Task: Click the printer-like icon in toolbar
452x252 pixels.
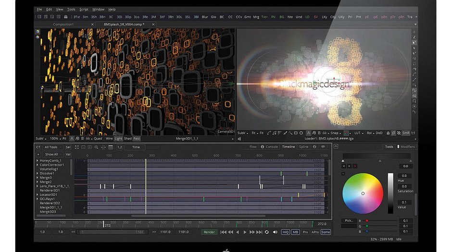Action: click(x=66, y=17)
